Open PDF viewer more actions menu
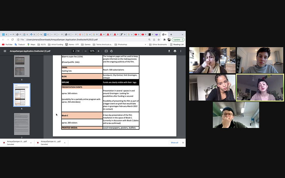 (181, 51)
